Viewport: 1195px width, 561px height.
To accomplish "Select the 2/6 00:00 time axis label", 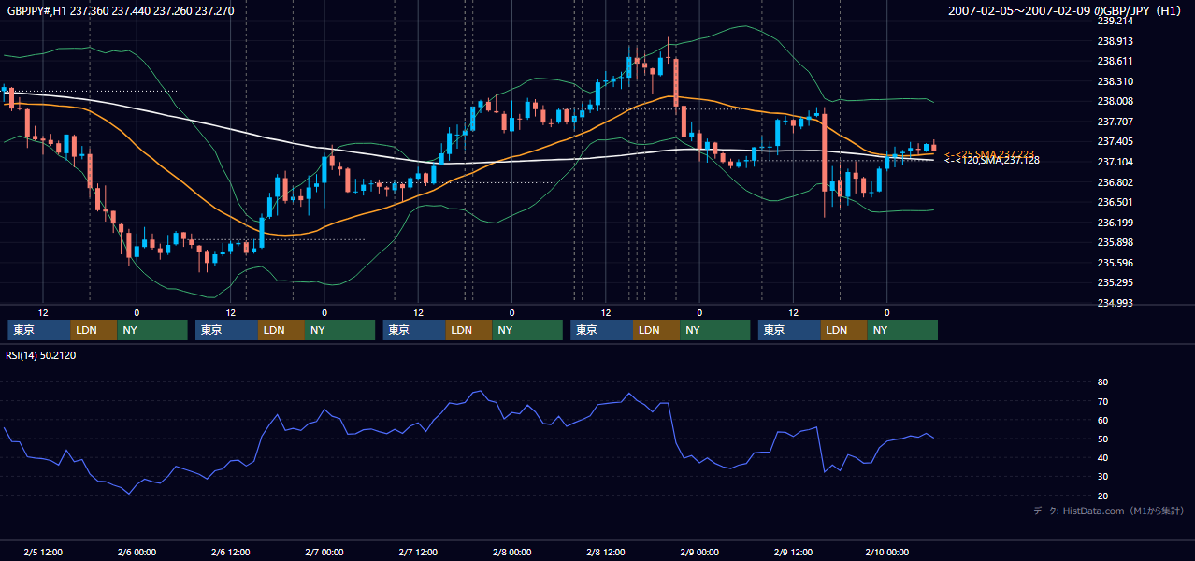I will click(x=137, y=552).
